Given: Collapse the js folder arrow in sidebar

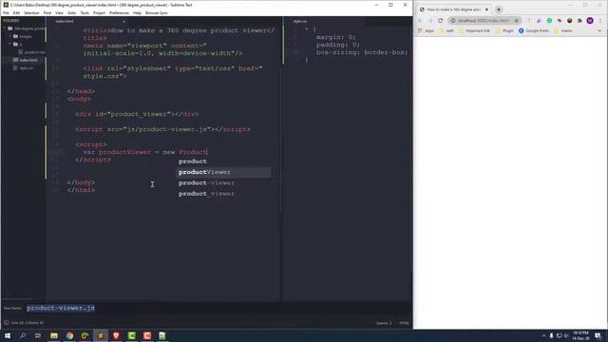Looking at the screenshot, I should (10, 44).
